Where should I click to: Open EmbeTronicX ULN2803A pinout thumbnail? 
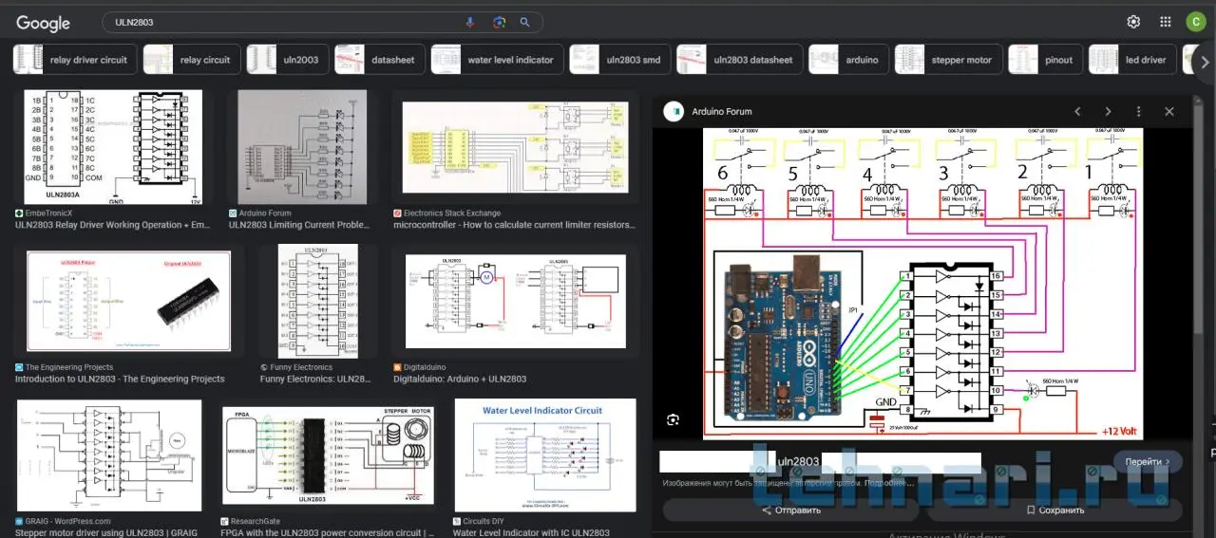tap(113, 147)
